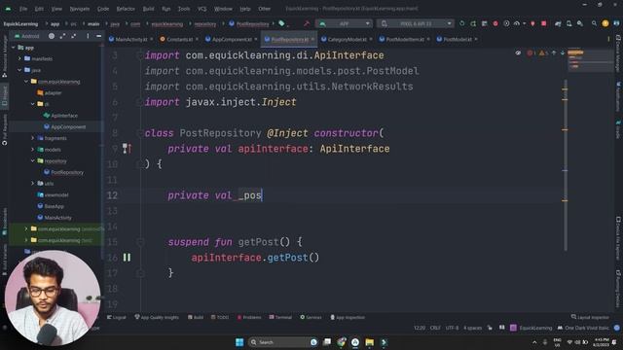The height and width of the screenshot is (350, 623).
Task: Jump to previous highlighted error arrow
Action: [x=554, y=52]
